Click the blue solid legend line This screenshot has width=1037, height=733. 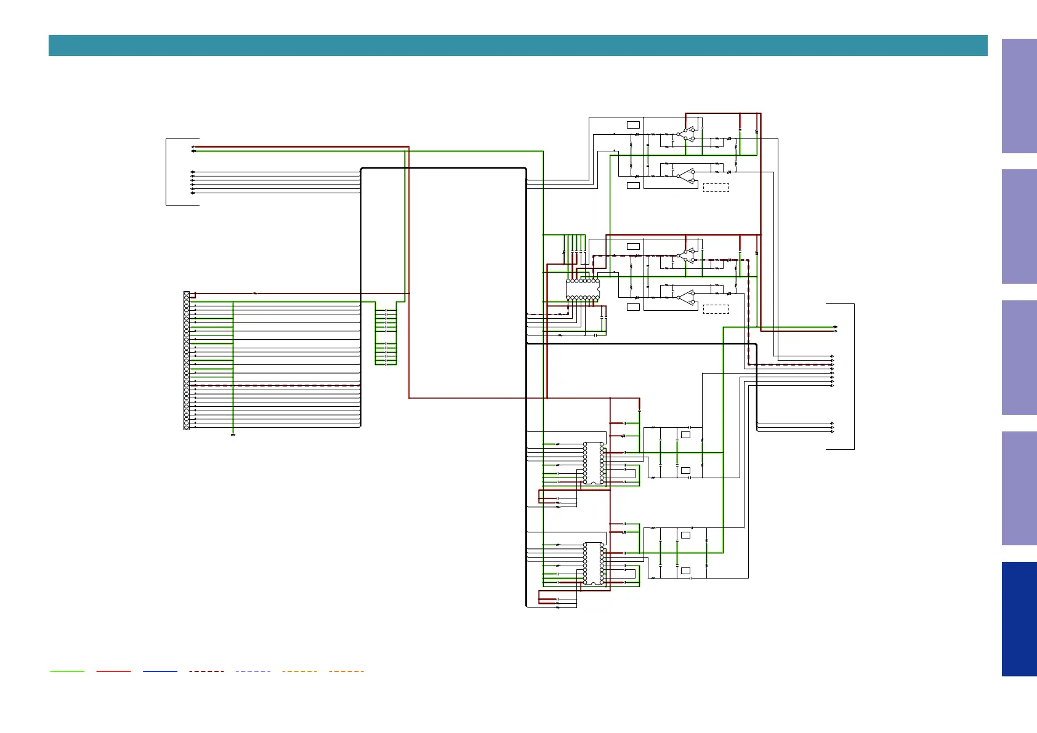click(x=160, y=671)
